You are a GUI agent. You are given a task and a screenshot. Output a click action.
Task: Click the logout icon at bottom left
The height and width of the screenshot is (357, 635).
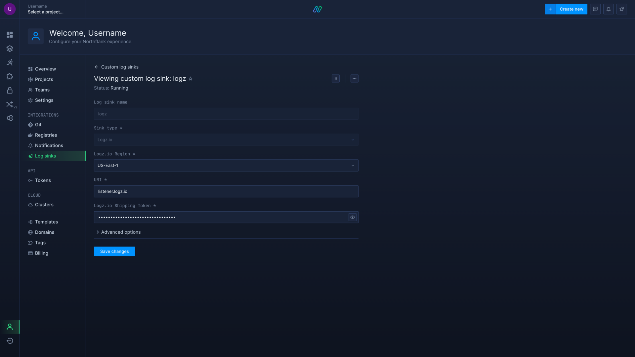pyautogui.click(x=10, y=341)
